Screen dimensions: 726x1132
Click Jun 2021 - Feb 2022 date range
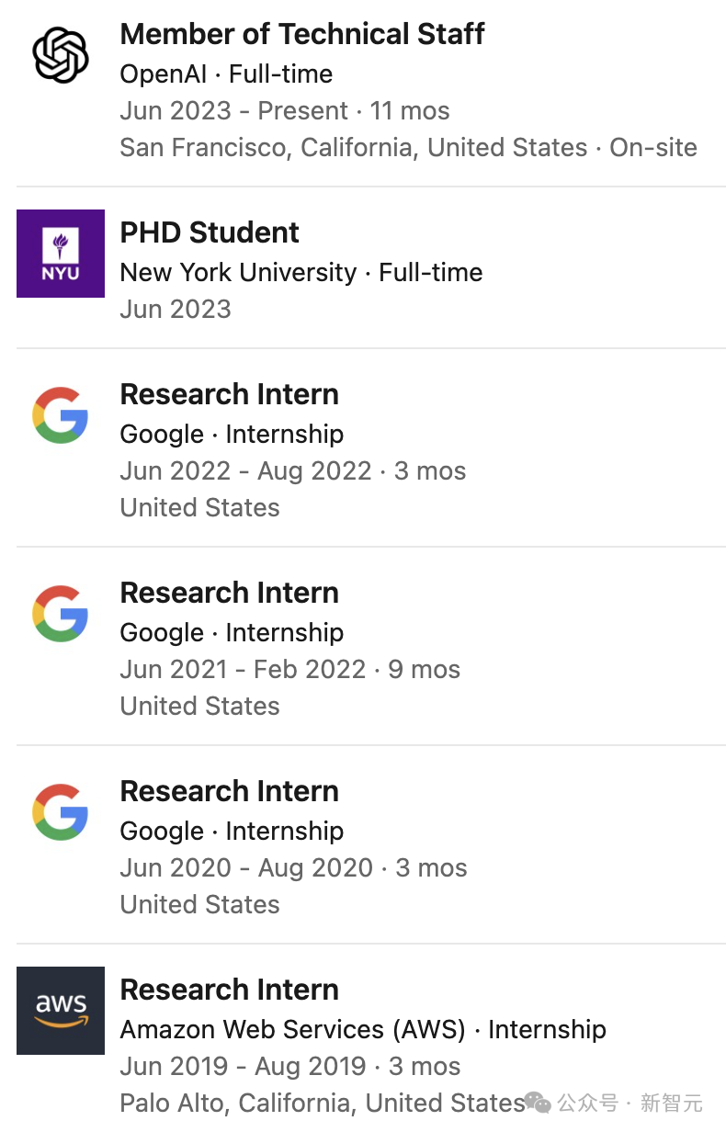tap(243, 670)
